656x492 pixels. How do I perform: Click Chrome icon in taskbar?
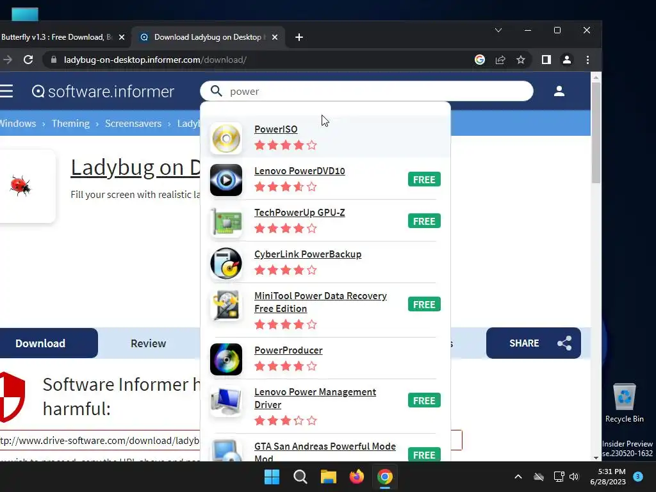pyautogui.click(x=384, y=477)
